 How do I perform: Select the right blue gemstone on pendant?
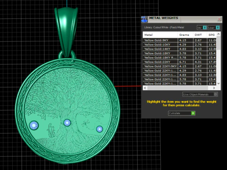tap(99, 129)
